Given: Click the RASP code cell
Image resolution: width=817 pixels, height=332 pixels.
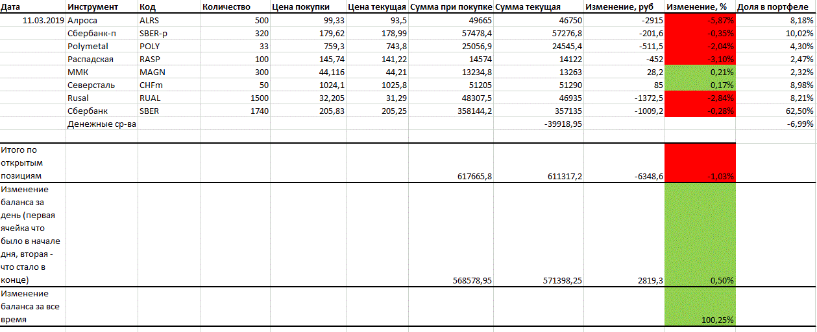Looking at the screenshot, I should click(169, 59).
